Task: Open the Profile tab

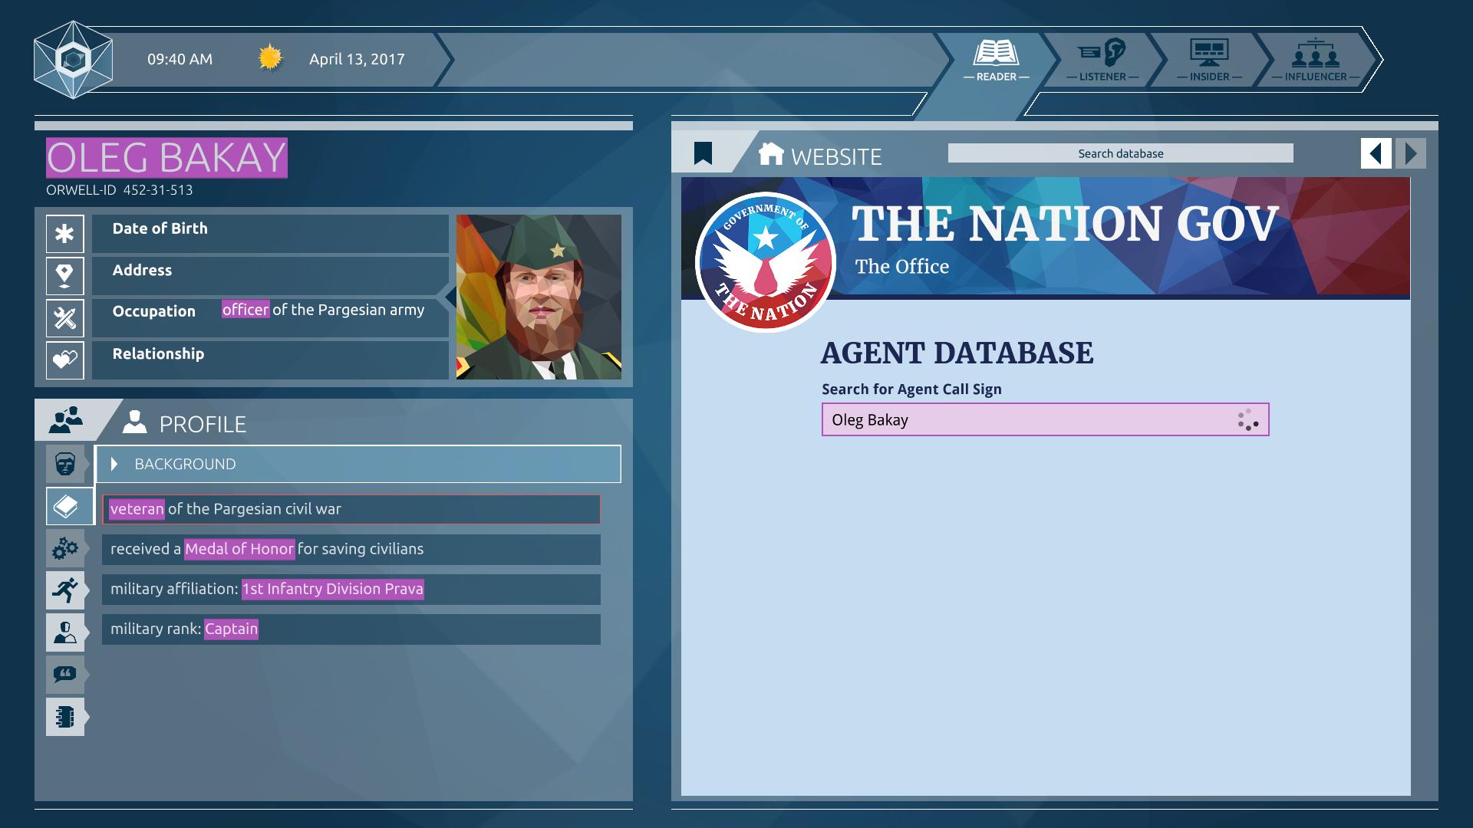Action: (186, 423)
